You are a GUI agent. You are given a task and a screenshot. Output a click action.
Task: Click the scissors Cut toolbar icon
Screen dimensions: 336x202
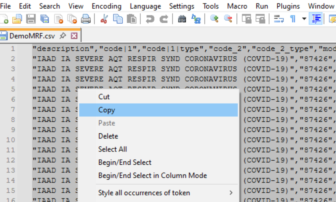click(x=104, y=19)
